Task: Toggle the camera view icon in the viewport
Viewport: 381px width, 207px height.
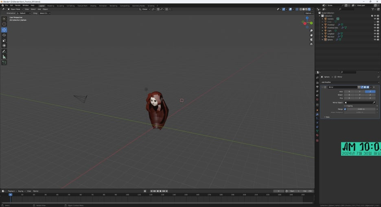Action: click(x=311, y=40)
